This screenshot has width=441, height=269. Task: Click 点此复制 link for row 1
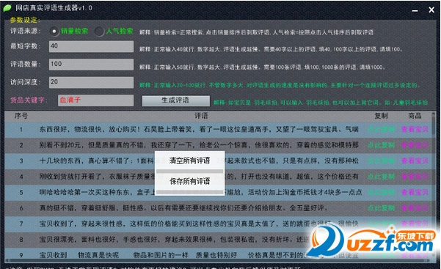point(381,129)
